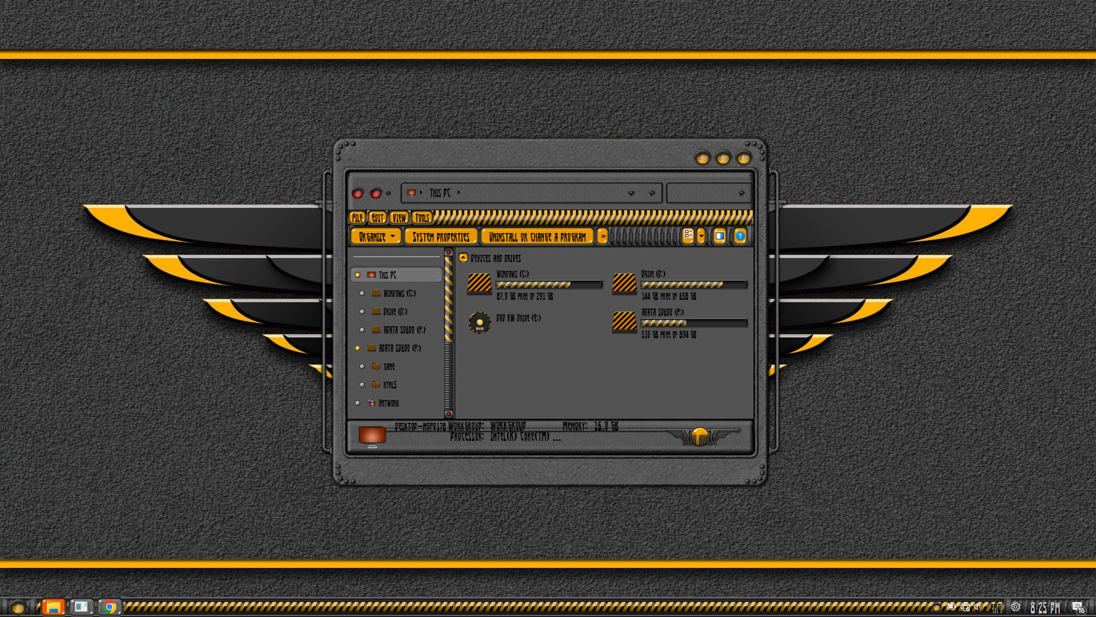Open ADATA SD600 (F:) drive in content pane
The image size is (1096, 617).
(624, 322)
